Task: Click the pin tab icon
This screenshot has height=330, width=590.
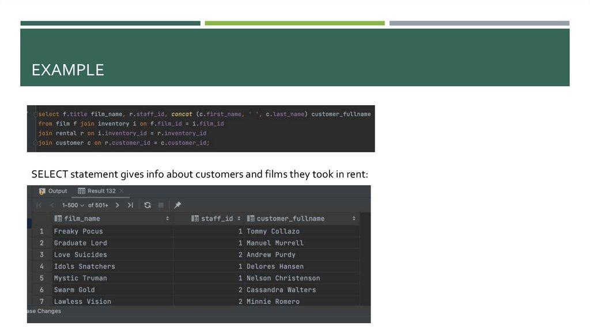Action: point(177,205)
